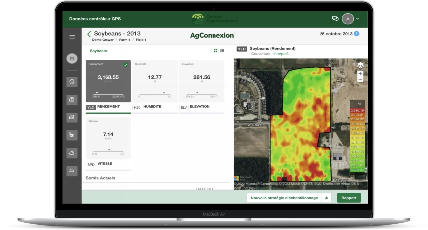Switch to list view of data cards
The image size is (428, 230).
click(x=222, y=51)
